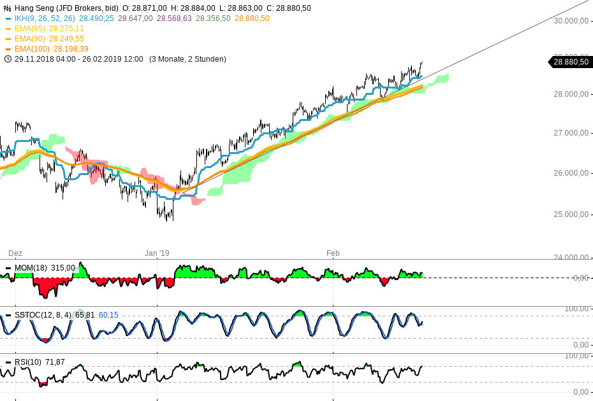
Task: Click the Feb axis label
Action: tap(333, 253)
